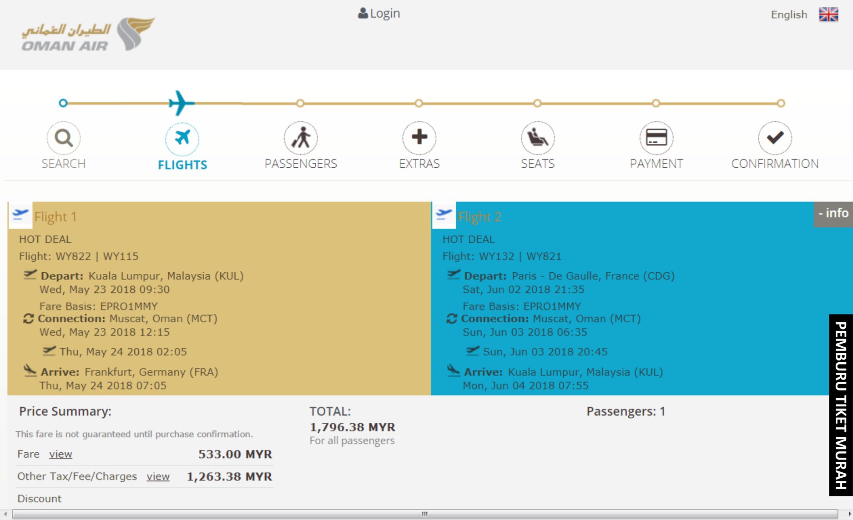Click Paris - De Gaulle departure text
This screenshot has width=853, height=520.
(x=593, y=276)
